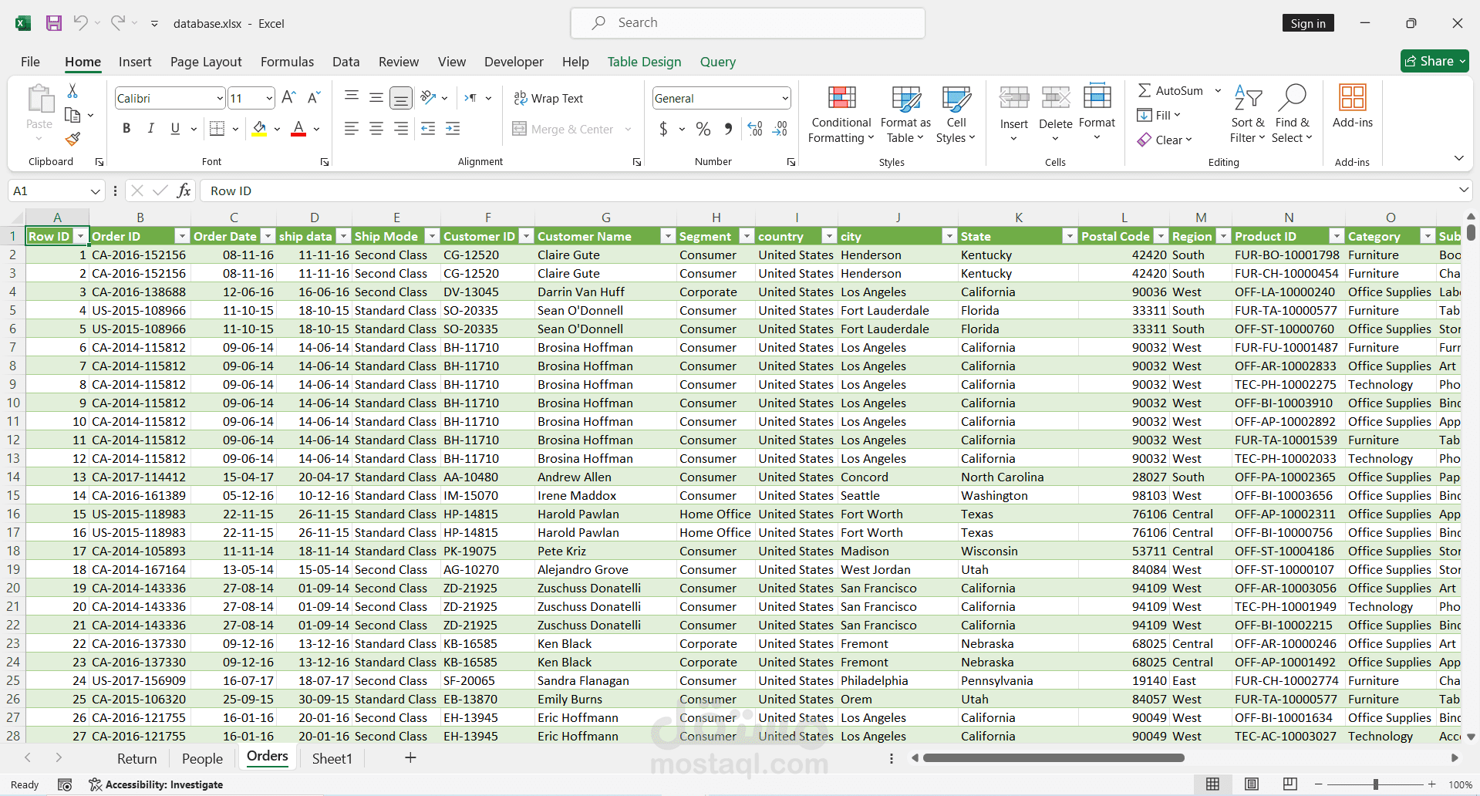This screenshot has width=1480, height=796.
Task: Toggle Bold formatting
Action: click(x=126, y=129)
